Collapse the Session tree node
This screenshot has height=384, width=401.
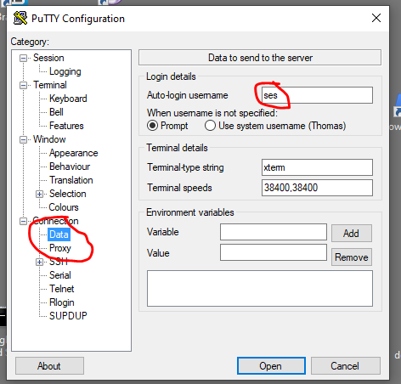pyautogui.click(x=23, y=58)
